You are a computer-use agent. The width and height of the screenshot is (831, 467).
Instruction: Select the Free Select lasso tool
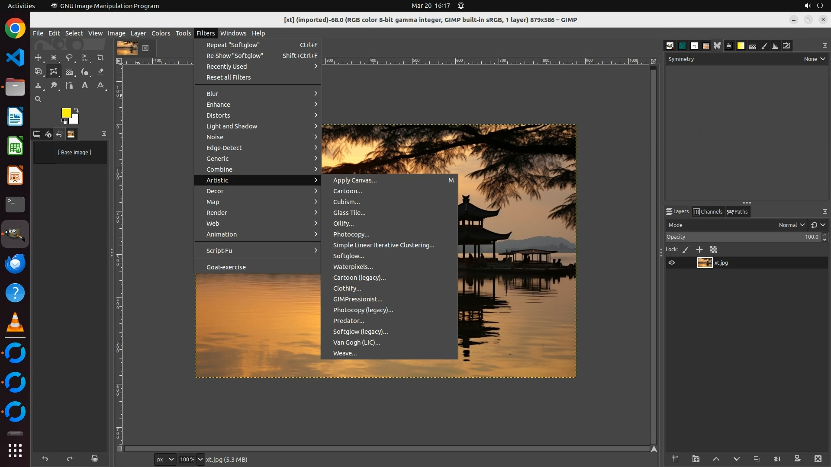coord(69,58)
